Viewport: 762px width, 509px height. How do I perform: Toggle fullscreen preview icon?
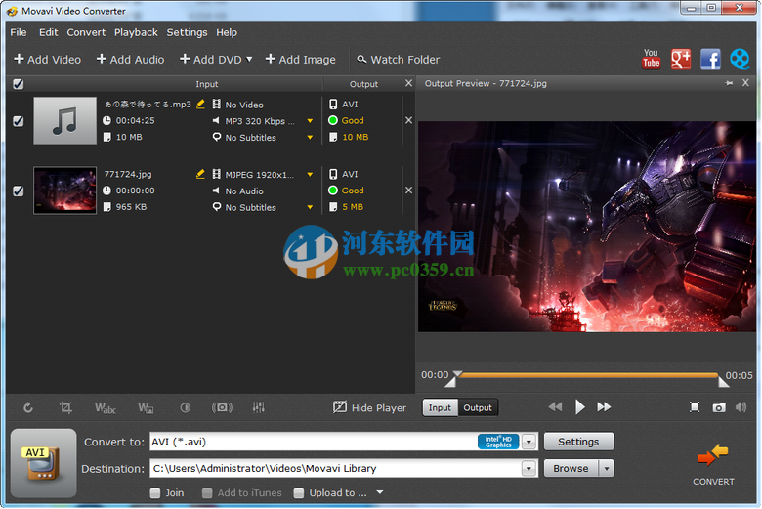click(x=695, y=407)
